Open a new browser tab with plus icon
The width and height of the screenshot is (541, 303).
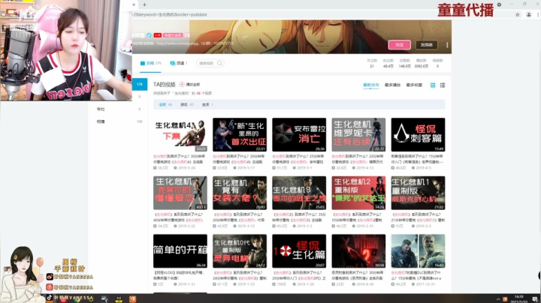144,4
